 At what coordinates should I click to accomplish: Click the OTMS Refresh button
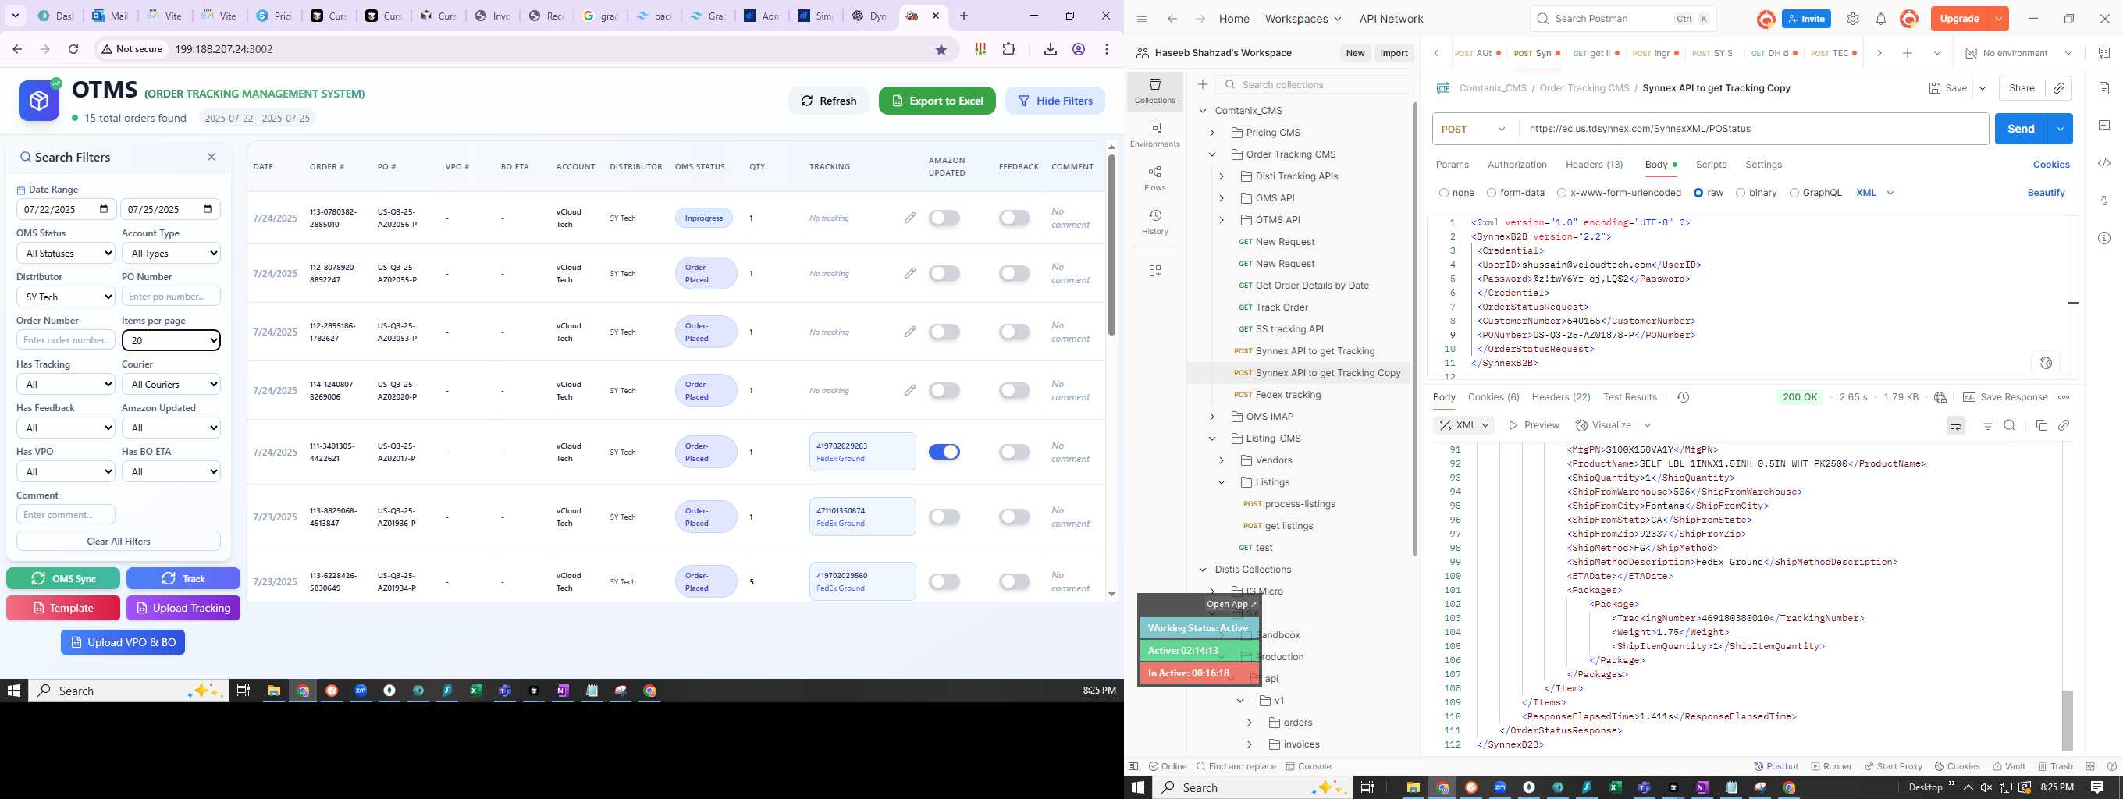click(x=828, y=101)
